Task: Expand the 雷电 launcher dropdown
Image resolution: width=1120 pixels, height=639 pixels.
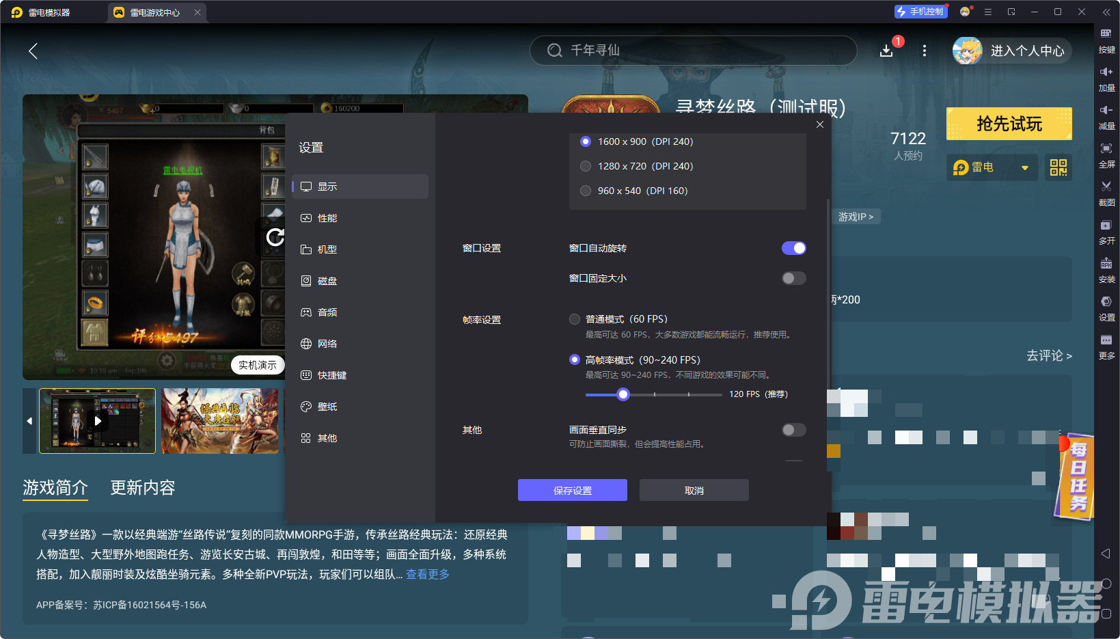Action: [x=1025, y=167]
